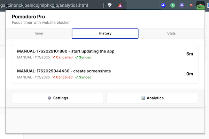The image size is (209, 139).
Task: Click the gear icon on Settings button
Action: pos(49,98)
